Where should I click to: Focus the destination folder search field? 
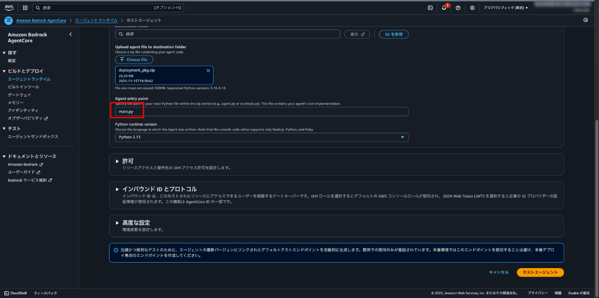tap(228, 34)
